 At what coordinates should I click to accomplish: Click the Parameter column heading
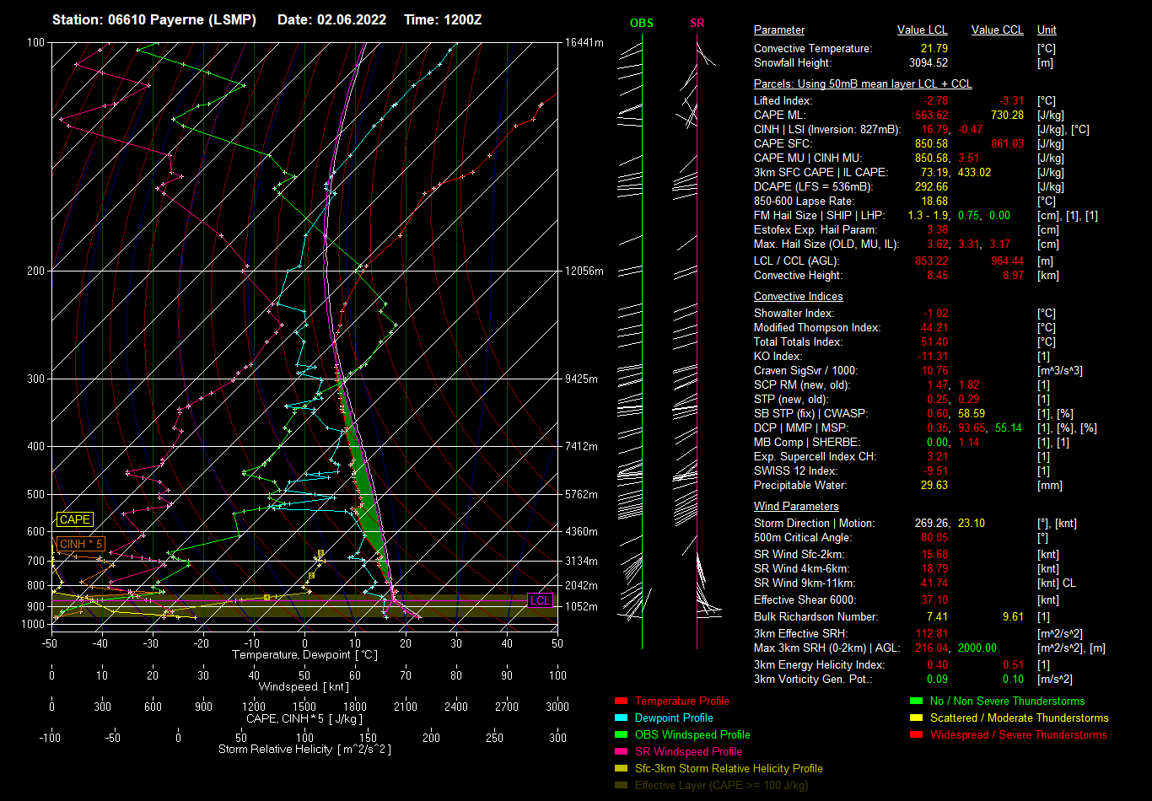coord(778,30)
